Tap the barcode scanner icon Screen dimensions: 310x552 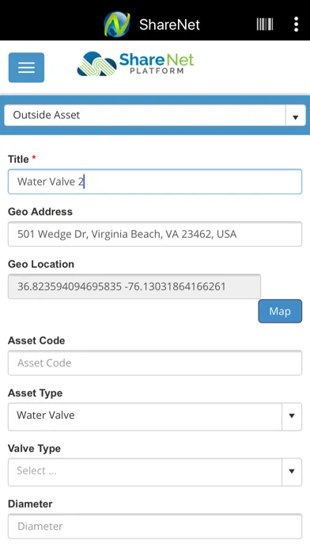[265, 25]
